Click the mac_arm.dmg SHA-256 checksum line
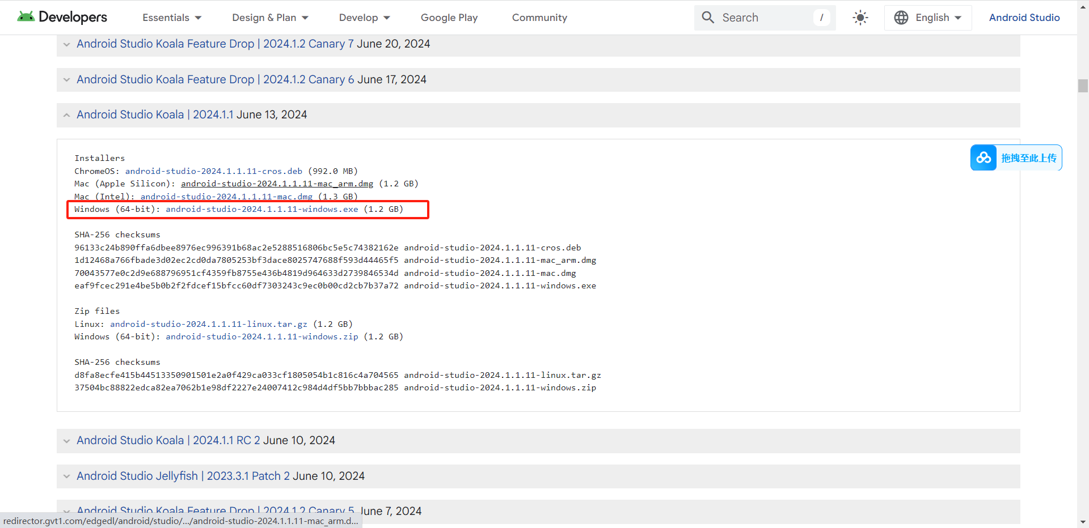Viewport: 1089px width, 528px height. coord(335,260)
